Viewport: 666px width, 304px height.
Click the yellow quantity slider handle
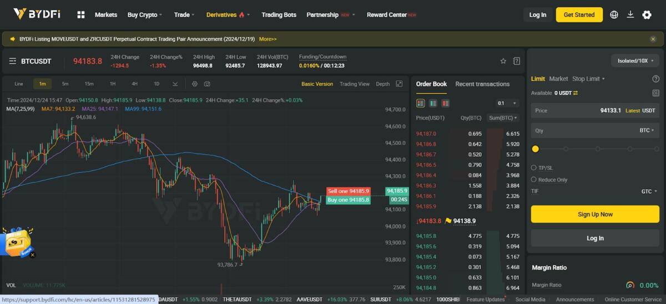coord(536,149)
